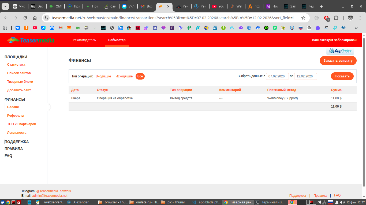This screenshot has height=205, width=366.
Task: Expand hidden bookmarks with the chevron
Action: pos(356,27)
